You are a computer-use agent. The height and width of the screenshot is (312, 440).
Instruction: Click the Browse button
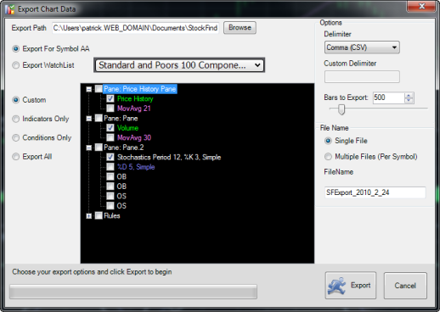(x=240, y=28)
